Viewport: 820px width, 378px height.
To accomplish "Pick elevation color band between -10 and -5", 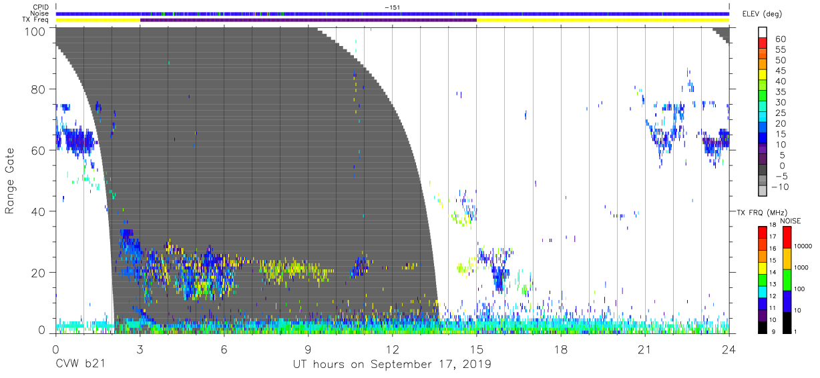I will point(763,181).
